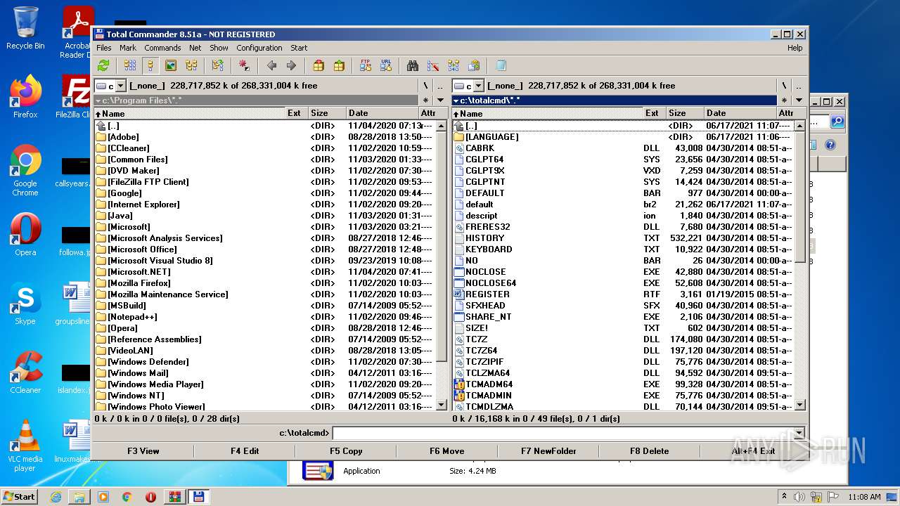
Task: Click the folder tree with green arrow icon
Action: pos(217,65)
